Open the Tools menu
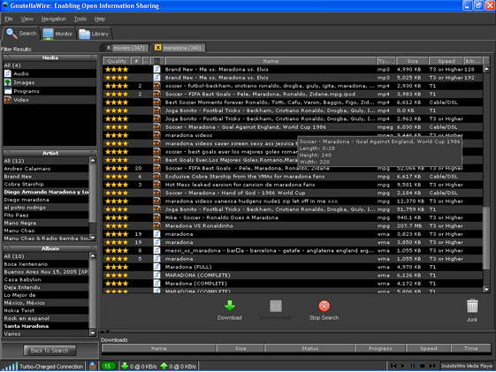Viewport: 496px width, 372px height. (x=80, y=19)
